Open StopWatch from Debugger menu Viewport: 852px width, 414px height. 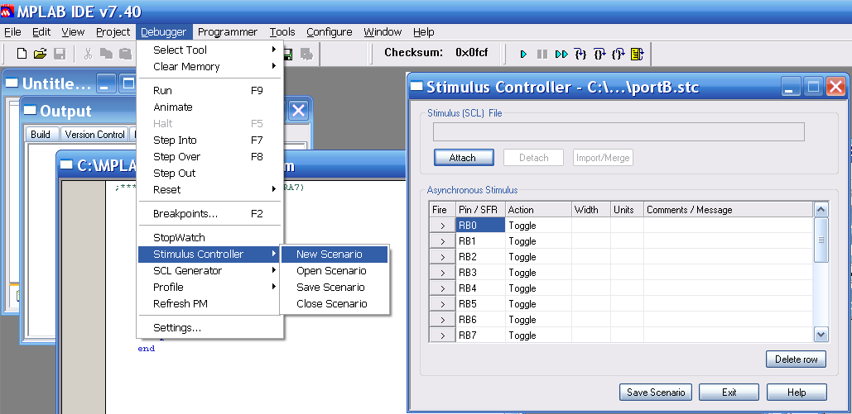tap(209, 238)
